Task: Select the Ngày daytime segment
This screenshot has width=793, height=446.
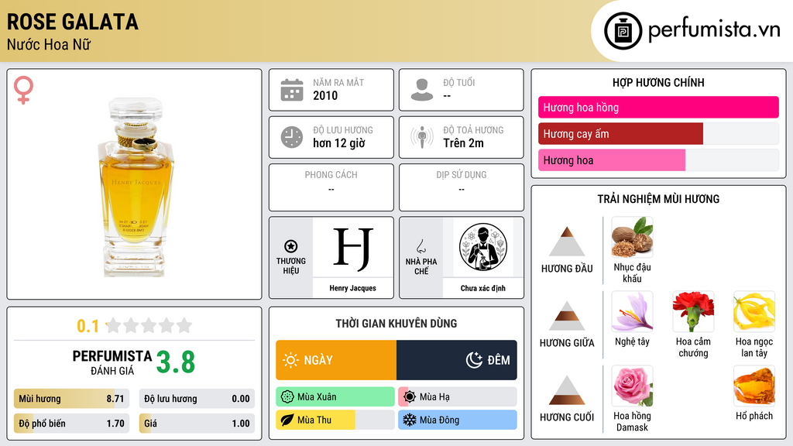Action: 336,360
